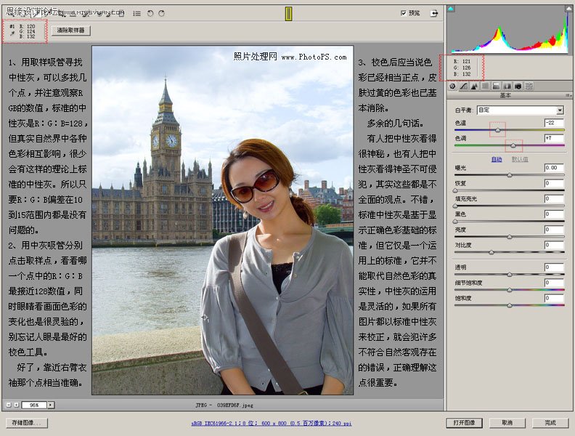Click the 细节饱和度 value field
Screen dimensions: 575x436
(x=554, y=283)
